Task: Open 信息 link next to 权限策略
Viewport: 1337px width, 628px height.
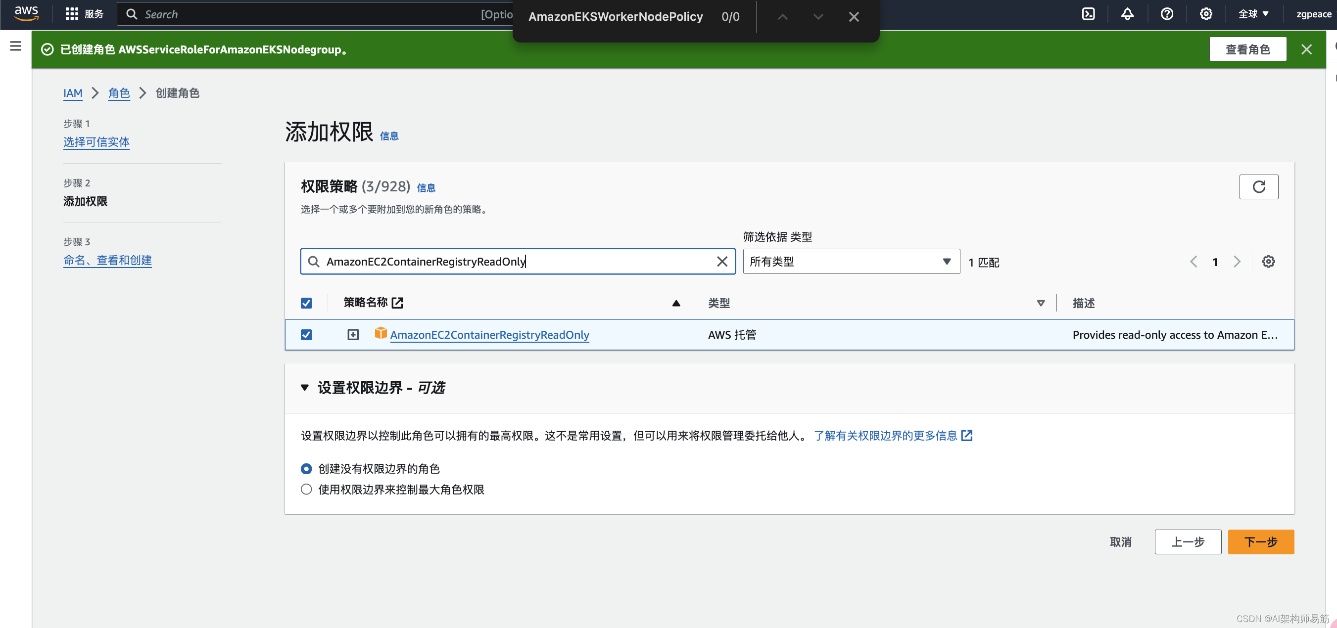Action: point(426,188)
